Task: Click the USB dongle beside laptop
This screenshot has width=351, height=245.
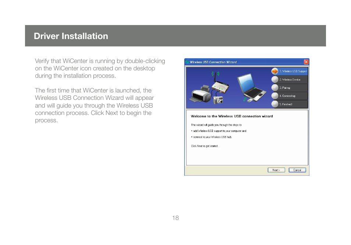Action: click(x=250, y=100)
